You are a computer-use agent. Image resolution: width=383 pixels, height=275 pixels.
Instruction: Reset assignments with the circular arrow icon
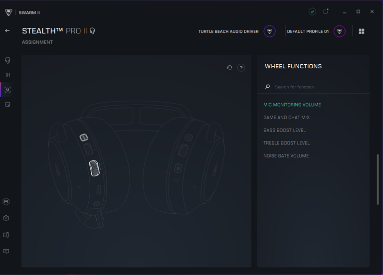point(229,68)
